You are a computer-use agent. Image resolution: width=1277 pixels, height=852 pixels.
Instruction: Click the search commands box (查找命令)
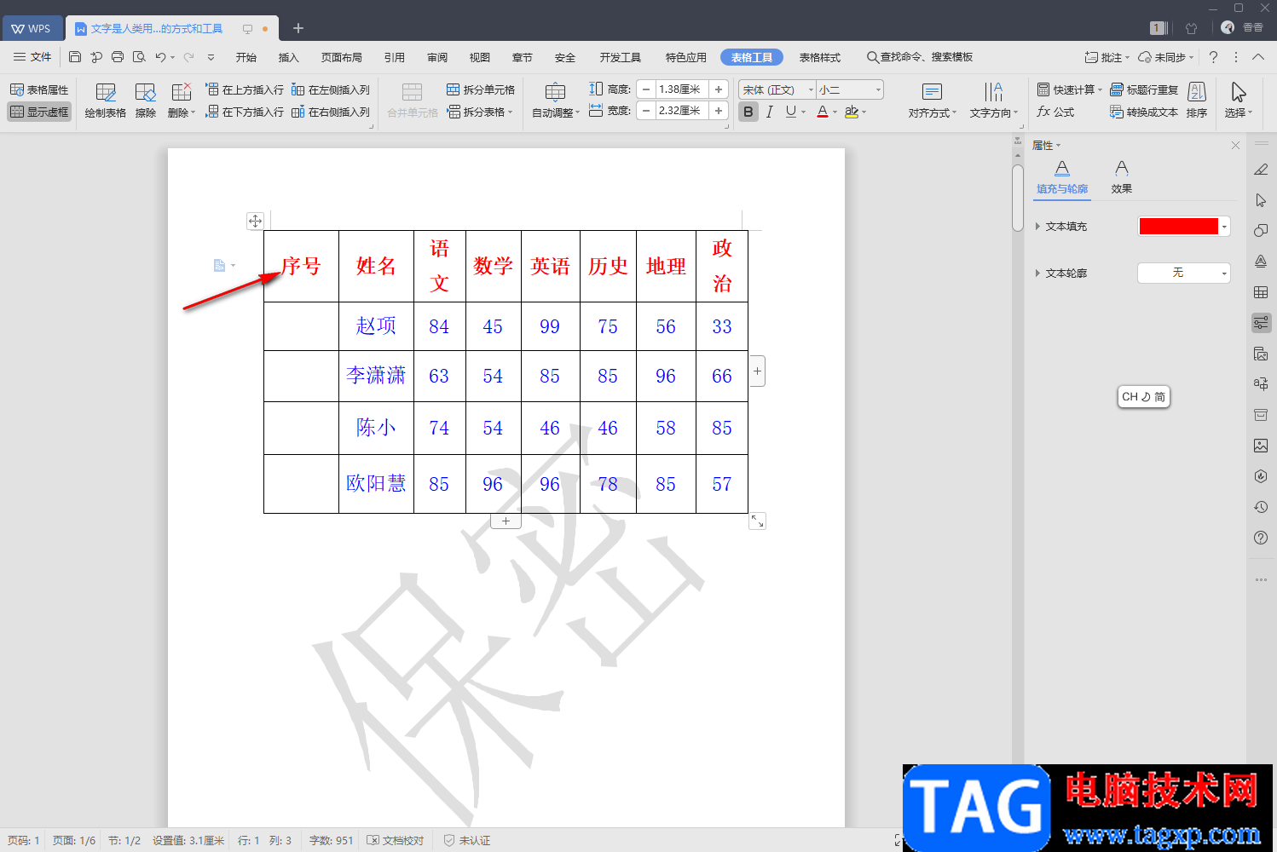[921, 57]
